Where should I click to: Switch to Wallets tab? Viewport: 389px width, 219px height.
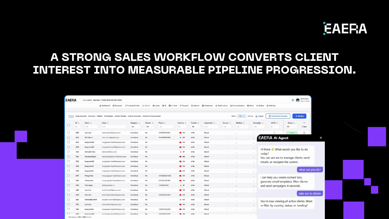[100, 116]
